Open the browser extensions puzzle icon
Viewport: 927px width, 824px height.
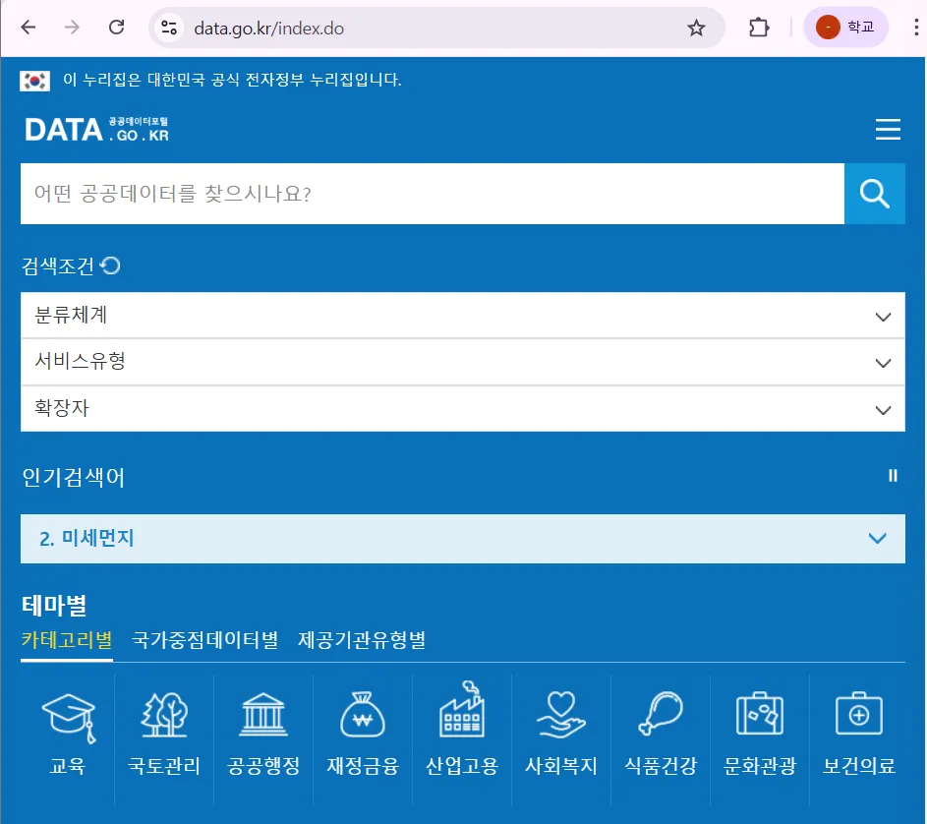[x=759, y=28]
